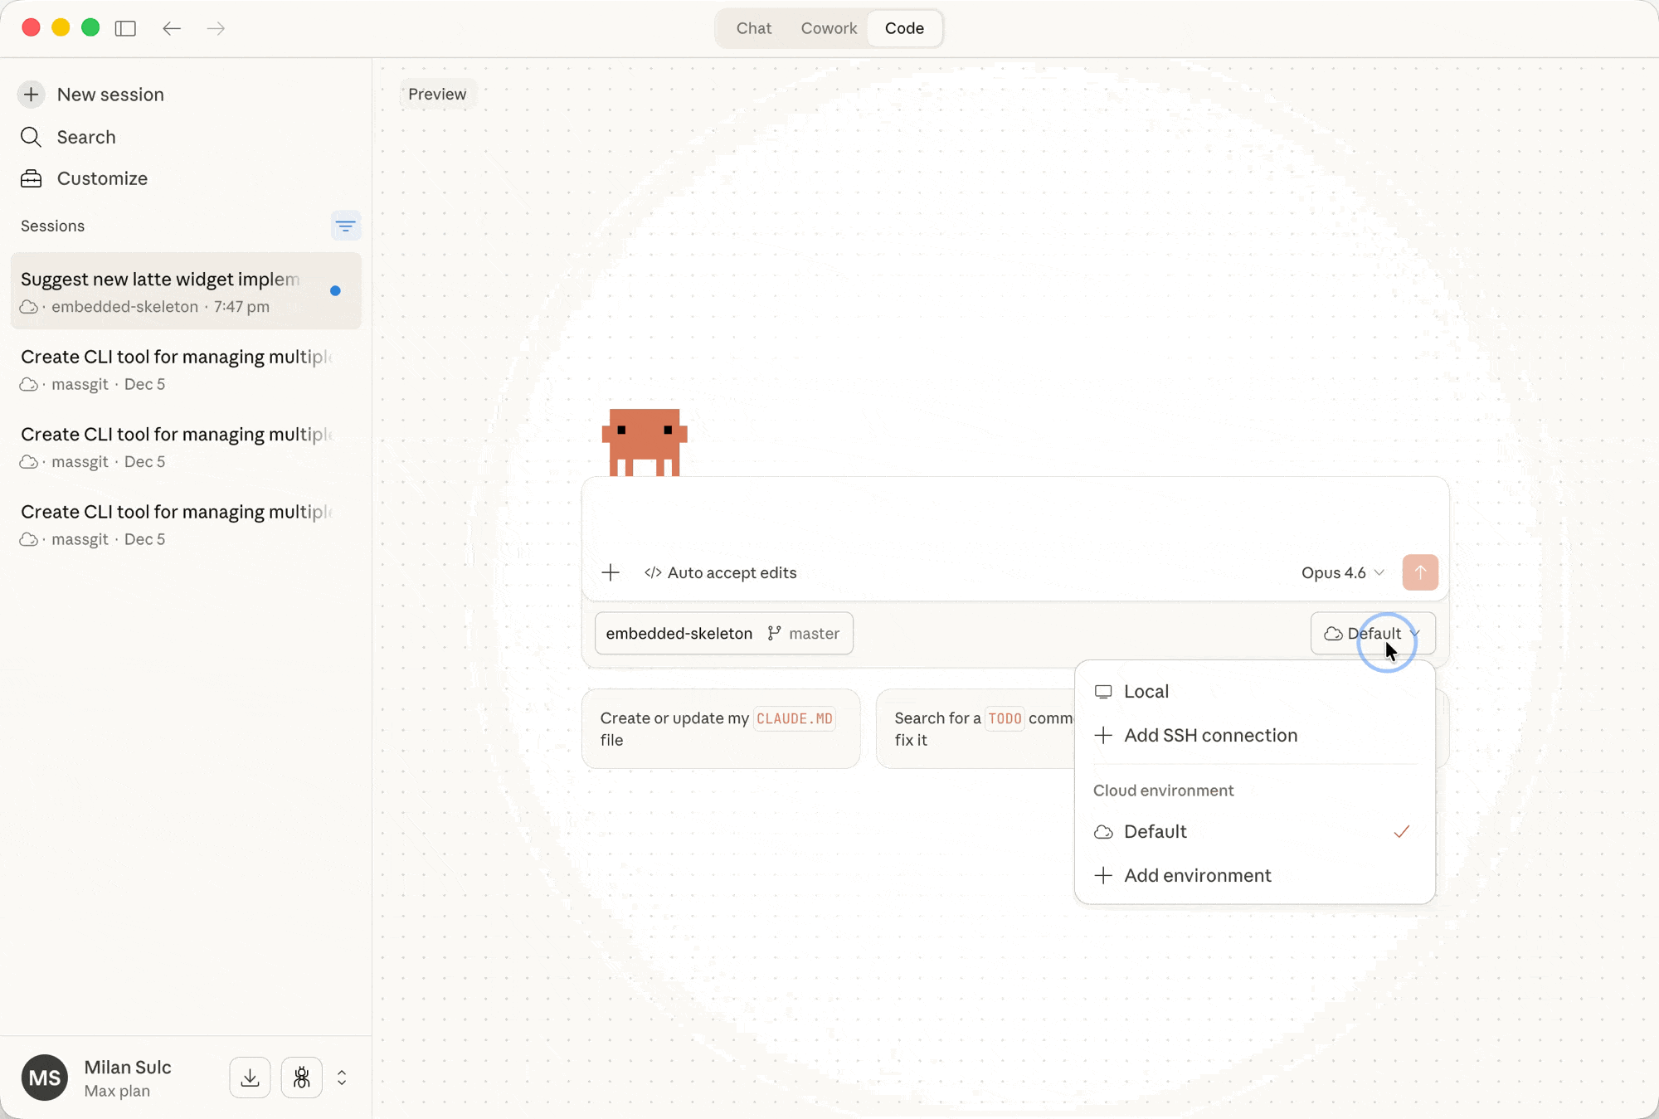Select the Default cloud environment option
Screen dimensions: 1659x1119
click(x=1155, y=831)
